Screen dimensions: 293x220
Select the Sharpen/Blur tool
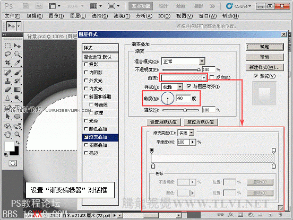pos(7,98)
